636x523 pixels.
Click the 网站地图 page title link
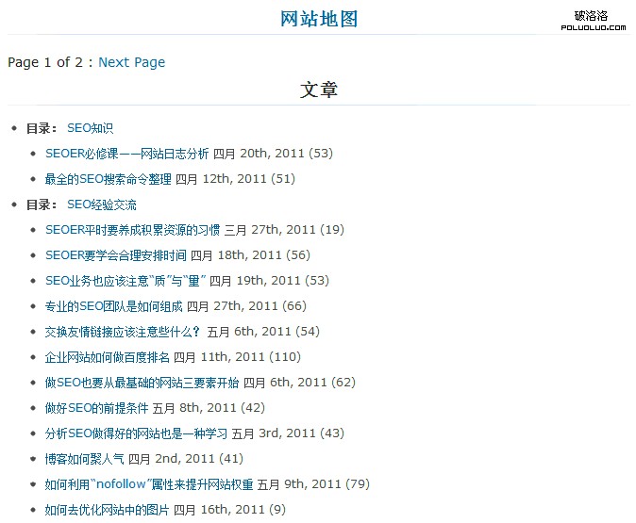[319, 19]
